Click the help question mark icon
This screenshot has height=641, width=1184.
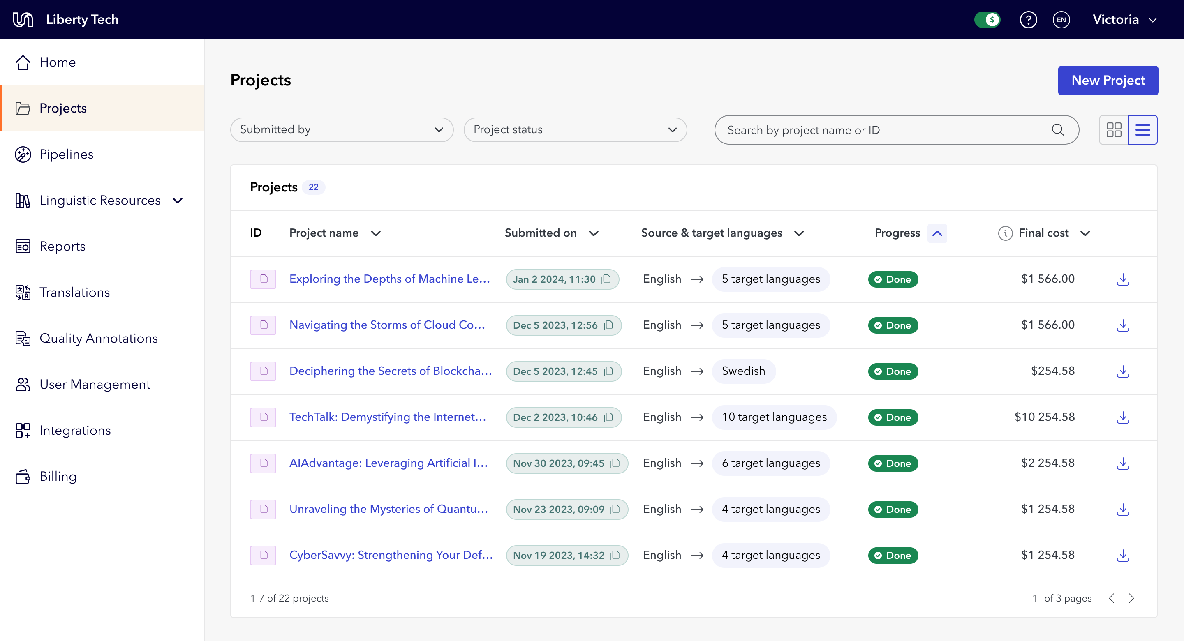point(1029,19)
